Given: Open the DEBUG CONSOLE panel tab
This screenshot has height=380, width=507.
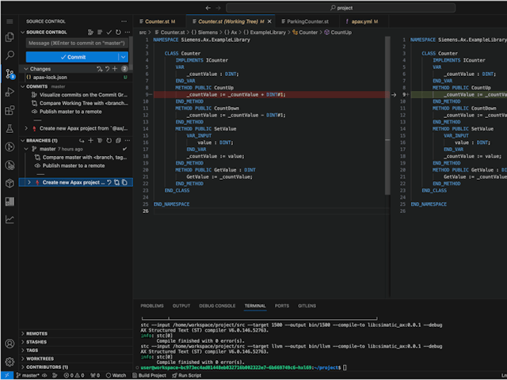Looking at the screenshot, I should pyautogui.click(x=217, y=306).
